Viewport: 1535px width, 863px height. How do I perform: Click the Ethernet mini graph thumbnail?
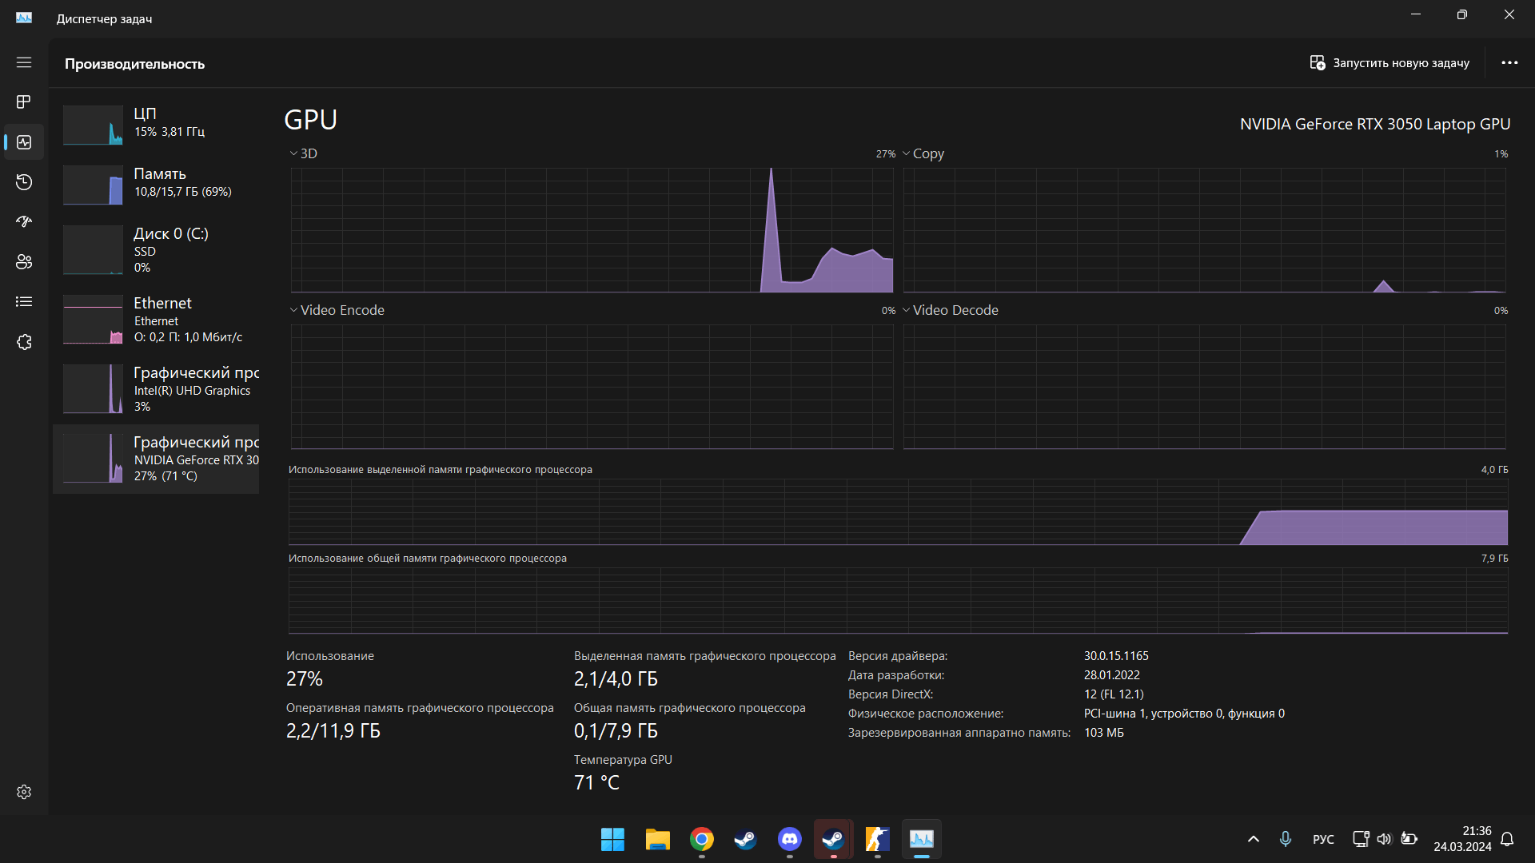pyautogui.click(x=93, y=320)
